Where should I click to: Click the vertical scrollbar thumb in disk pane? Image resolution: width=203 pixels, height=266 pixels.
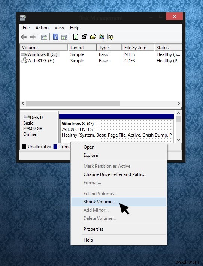tap(178, 119)
